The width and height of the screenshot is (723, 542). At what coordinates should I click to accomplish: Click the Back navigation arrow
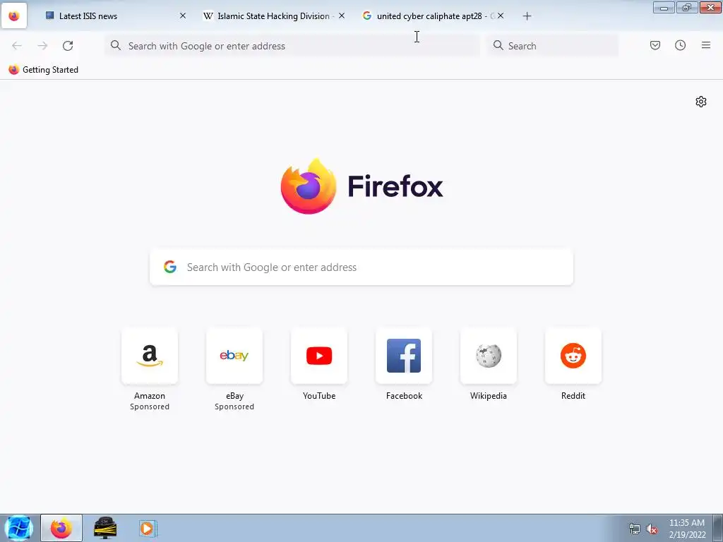(x=17, y=46)
